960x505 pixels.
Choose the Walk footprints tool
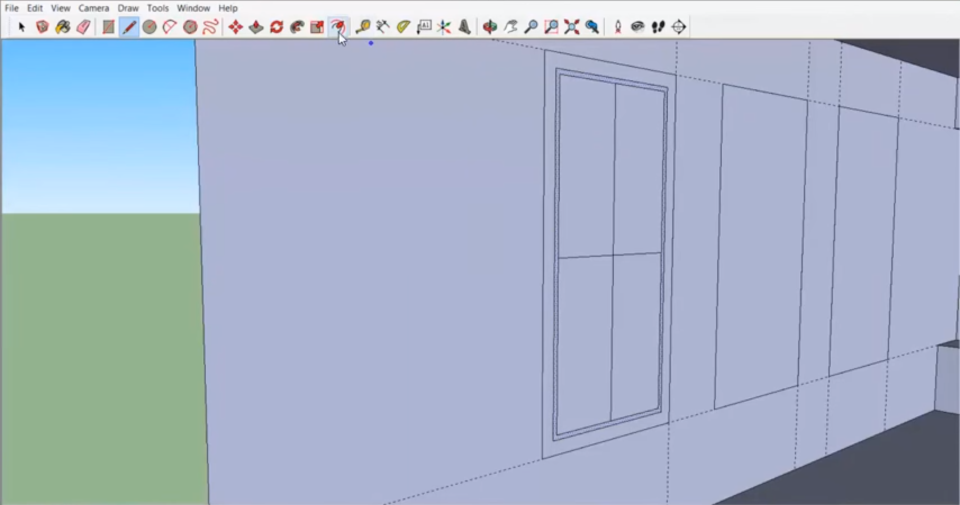(x=658, y=27)
